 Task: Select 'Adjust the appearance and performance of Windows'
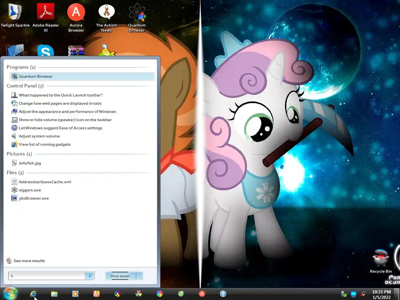pyautogui.click(x=63, y=111)
